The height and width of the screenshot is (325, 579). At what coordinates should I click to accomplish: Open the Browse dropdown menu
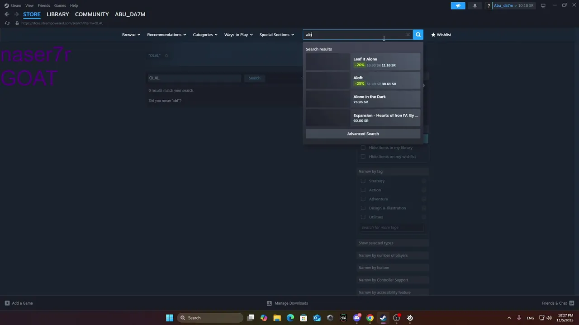coord(131,35)
